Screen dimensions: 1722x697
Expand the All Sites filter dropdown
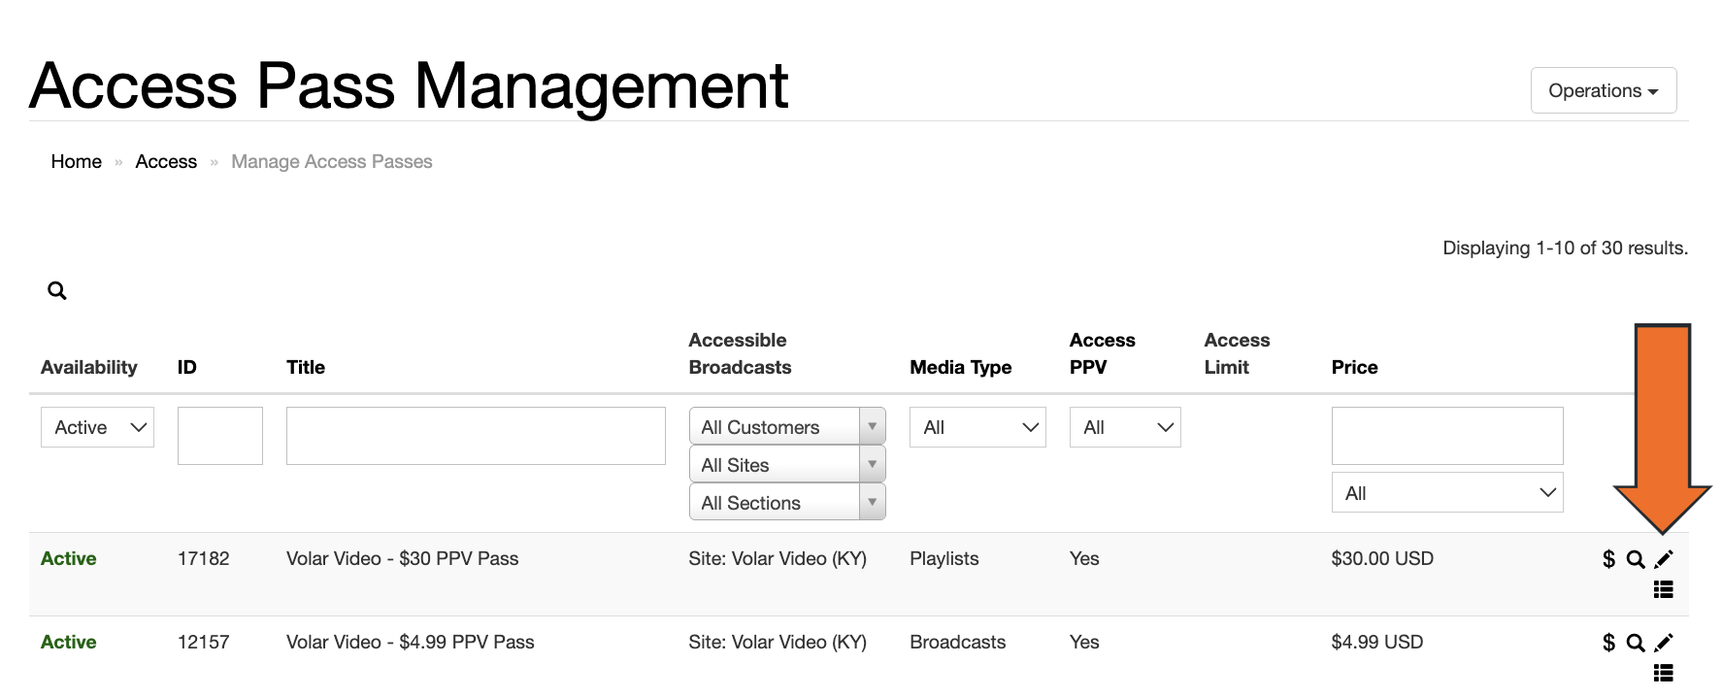pyautogui.click(x=787, y=464)
